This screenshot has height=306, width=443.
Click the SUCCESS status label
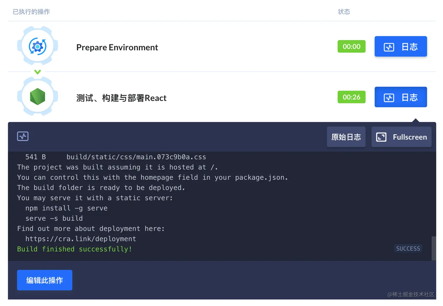pyautogui.click(x=408, y=249)
